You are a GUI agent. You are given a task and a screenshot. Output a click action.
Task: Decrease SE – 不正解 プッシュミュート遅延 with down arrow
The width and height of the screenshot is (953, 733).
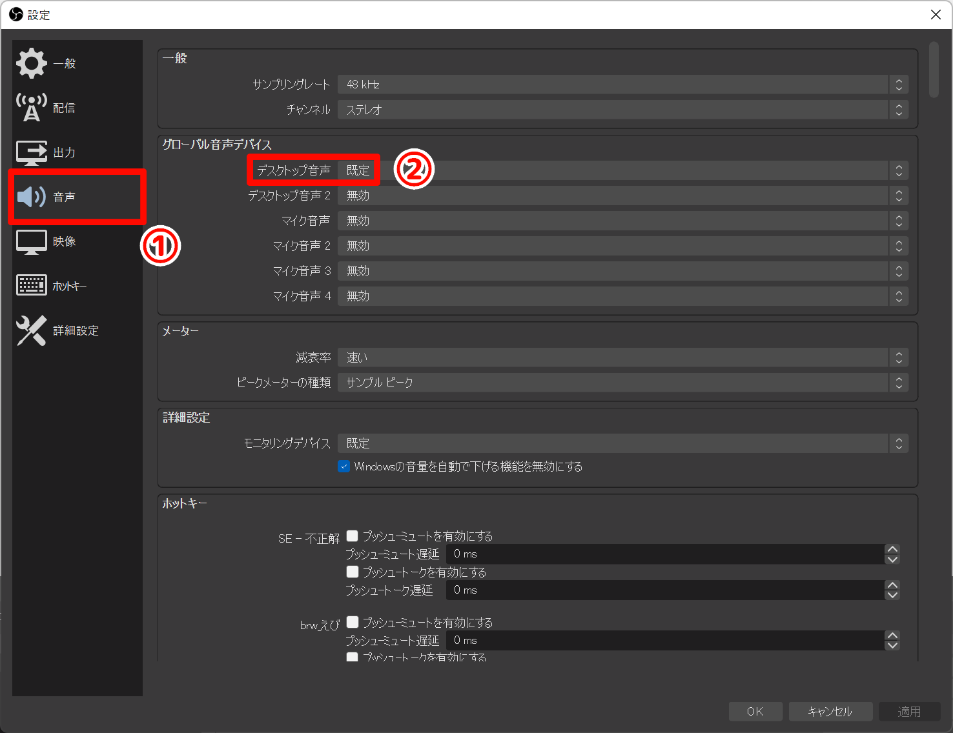coord(892,559)
